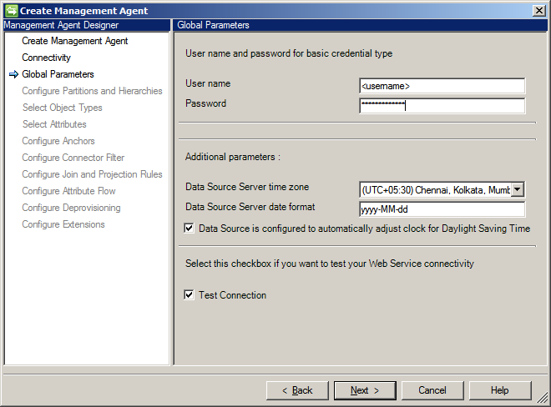
Task: Open the Data Source Server time zone dropdown
Action: 517,189
